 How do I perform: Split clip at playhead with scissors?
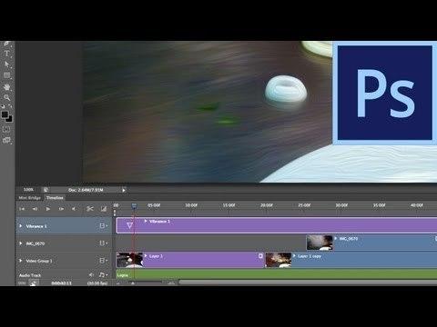90,209
